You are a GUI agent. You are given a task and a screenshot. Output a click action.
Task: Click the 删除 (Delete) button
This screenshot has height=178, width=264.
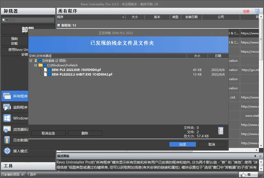click(x=85, y=133)
